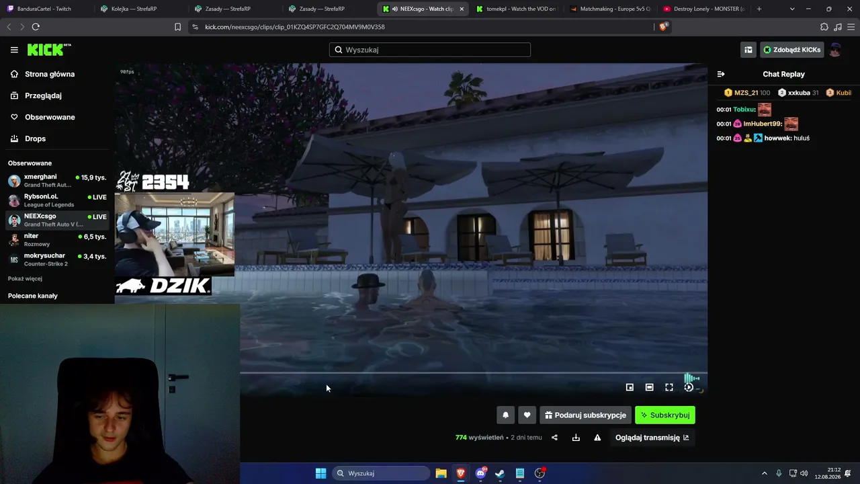Image resolution: width=860 pixels, height=484 pixels.
Task: Click the Zdobądź KICKs button
Action: click(x=791, y=50)
